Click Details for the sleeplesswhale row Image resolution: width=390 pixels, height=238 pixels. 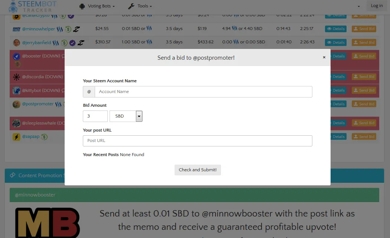pyautogui.click(x=338, y=123)
